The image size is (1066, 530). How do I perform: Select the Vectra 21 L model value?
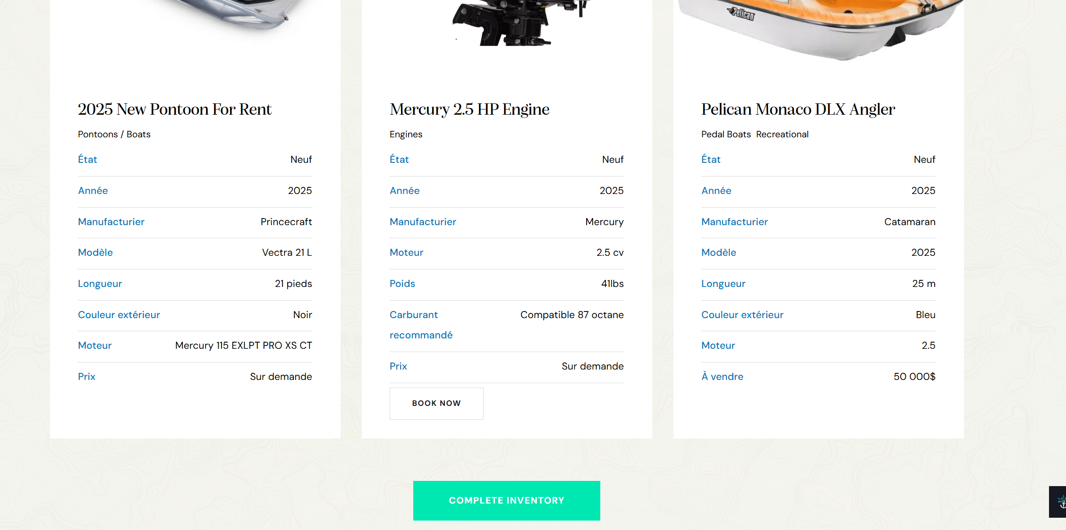(287, 252)
